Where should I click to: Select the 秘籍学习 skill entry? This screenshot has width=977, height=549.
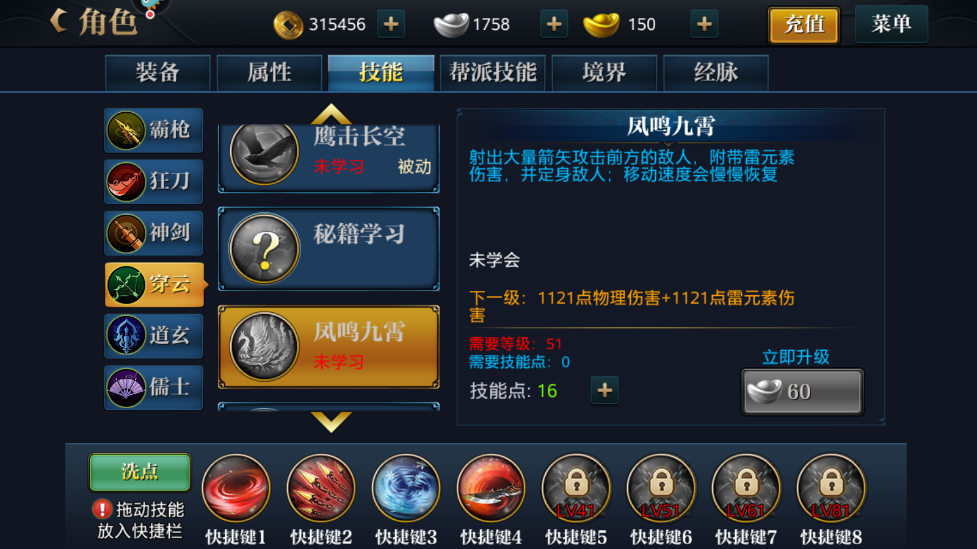[329, 249]
